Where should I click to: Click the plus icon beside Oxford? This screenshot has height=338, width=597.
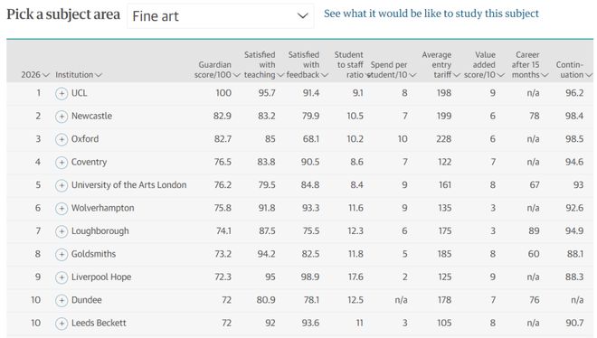pyautogui.click(x=62, y=139)
